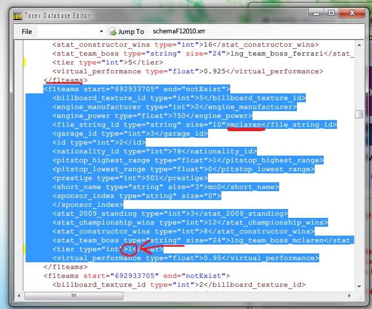Click the id type int 2 line
The width and height of the screenshot is (372, 309).
pos(99,142)
